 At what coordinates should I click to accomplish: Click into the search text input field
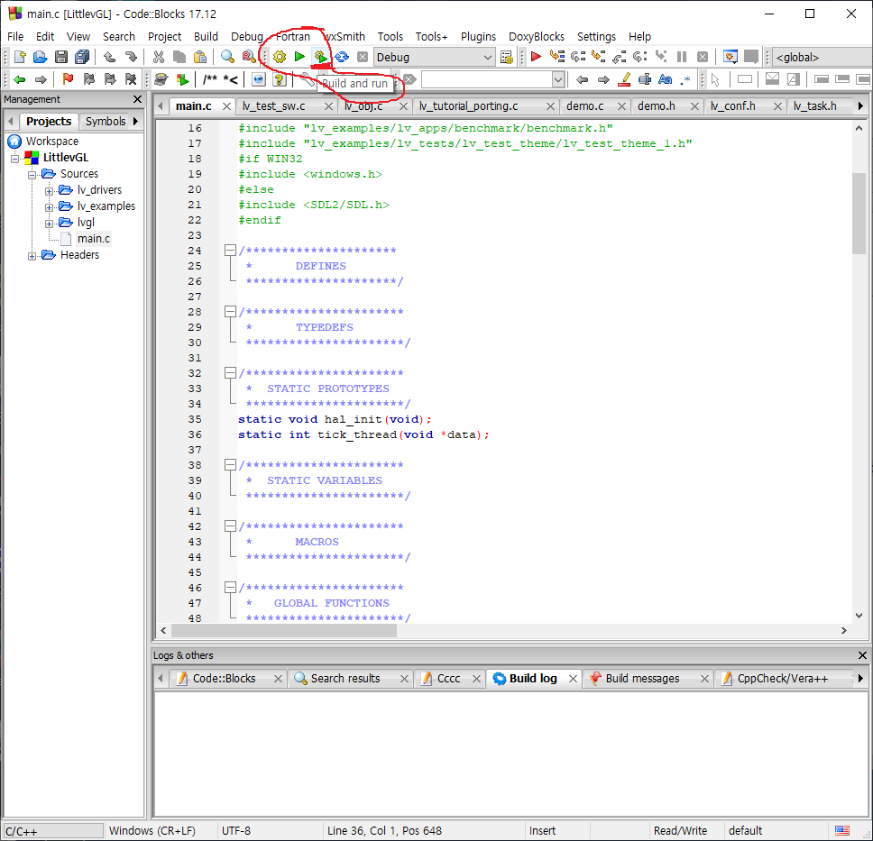click(x=487, y=80)
